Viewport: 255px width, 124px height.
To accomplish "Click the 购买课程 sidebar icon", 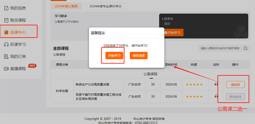I will [6, 20].
